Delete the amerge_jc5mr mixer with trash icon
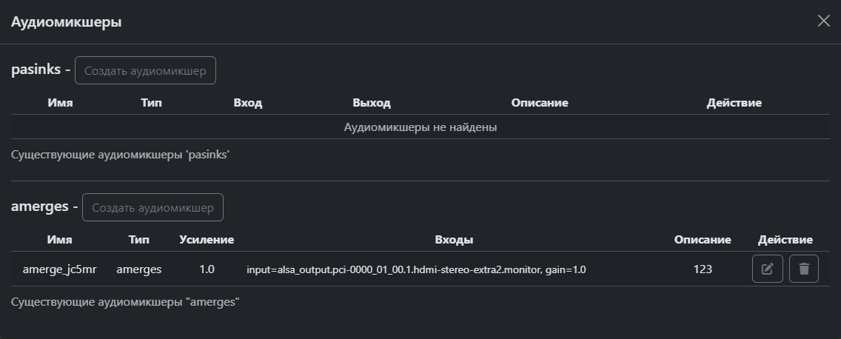The width and height of the screenshot is (841, 339). (804, 269)
